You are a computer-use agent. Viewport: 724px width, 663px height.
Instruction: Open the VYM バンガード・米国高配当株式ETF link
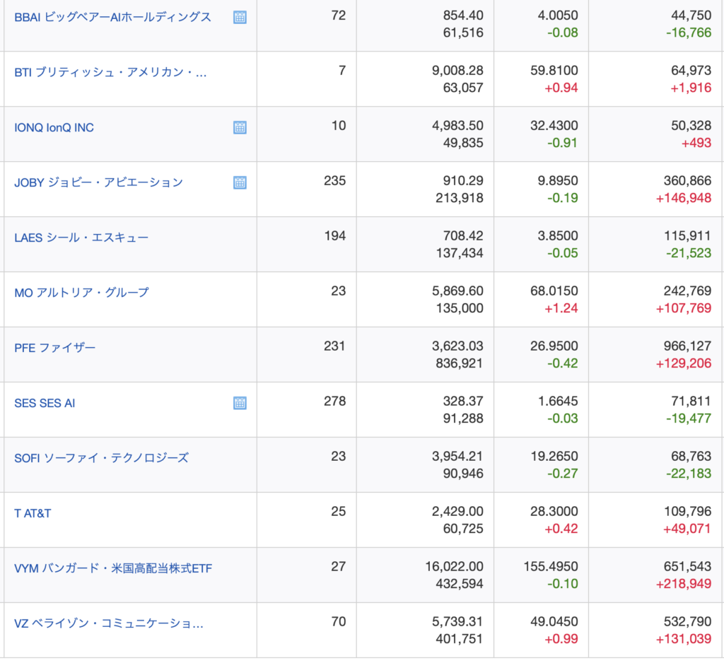pyautogui.click(x=113, y=568)
